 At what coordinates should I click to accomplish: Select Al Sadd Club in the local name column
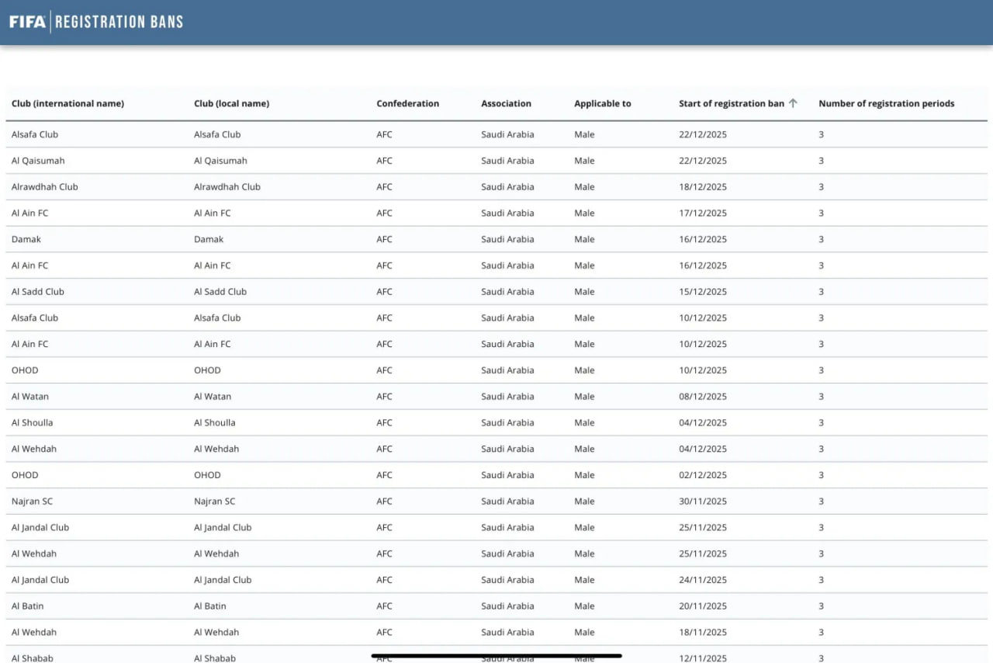click(x=220, y=292)
